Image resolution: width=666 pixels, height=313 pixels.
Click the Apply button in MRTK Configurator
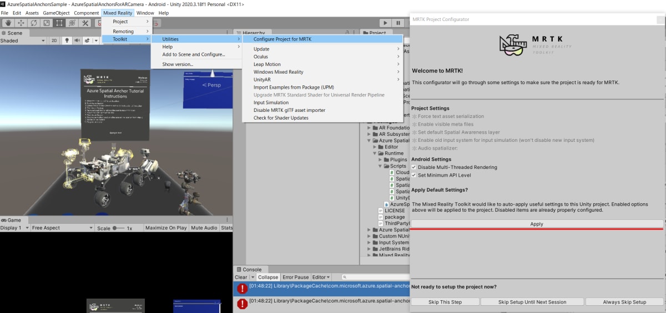(537, 224)
